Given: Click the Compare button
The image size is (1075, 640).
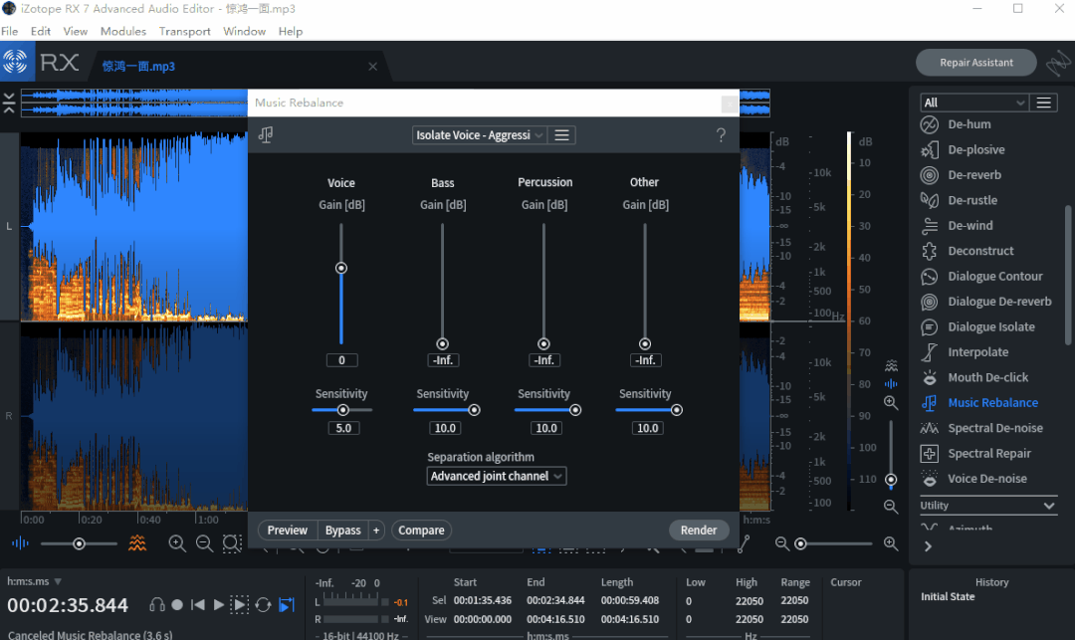Looking at the screenshot, I should [x=422, y=531].
